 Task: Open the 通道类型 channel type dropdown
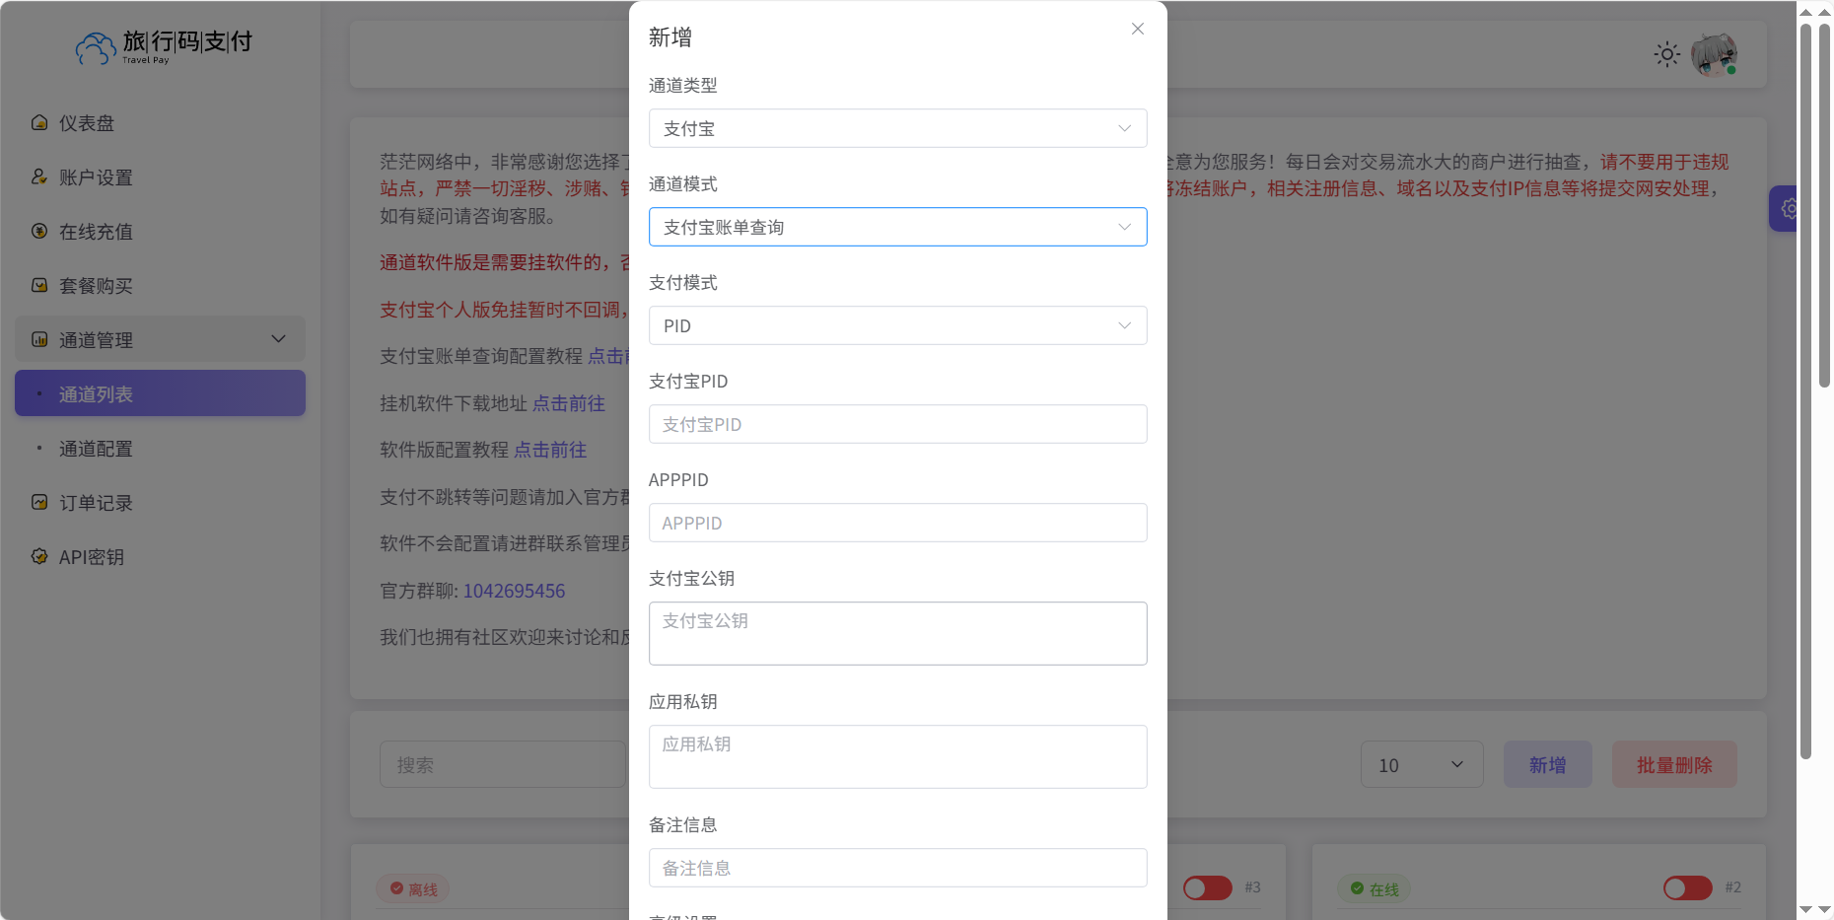(x=897, y=128)
